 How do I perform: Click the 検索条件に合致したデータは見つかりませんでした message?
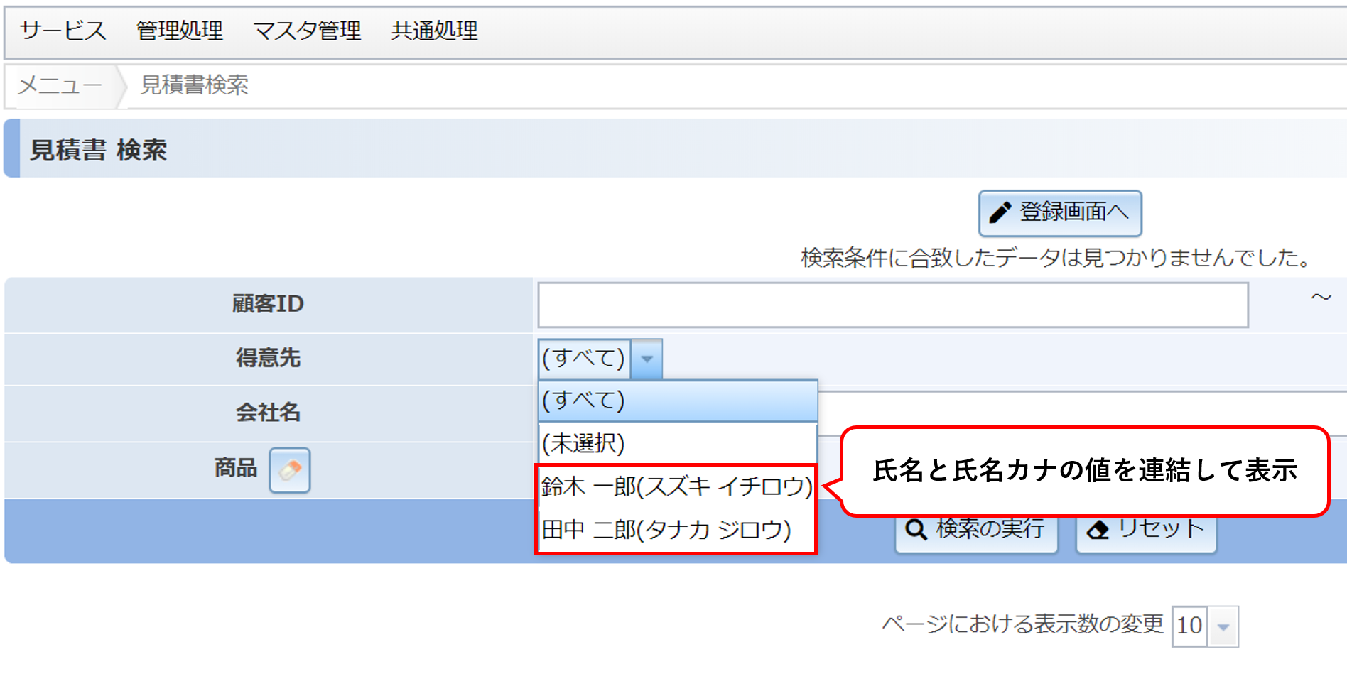(1057, 257)
